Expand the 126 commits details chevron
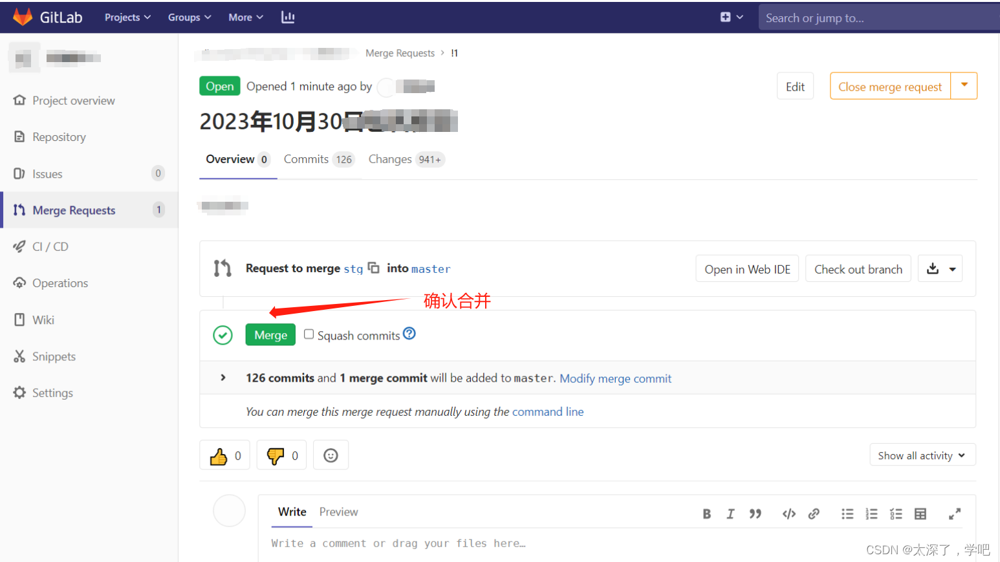This screenshot has height=562, width=1000. click(223, 378)
